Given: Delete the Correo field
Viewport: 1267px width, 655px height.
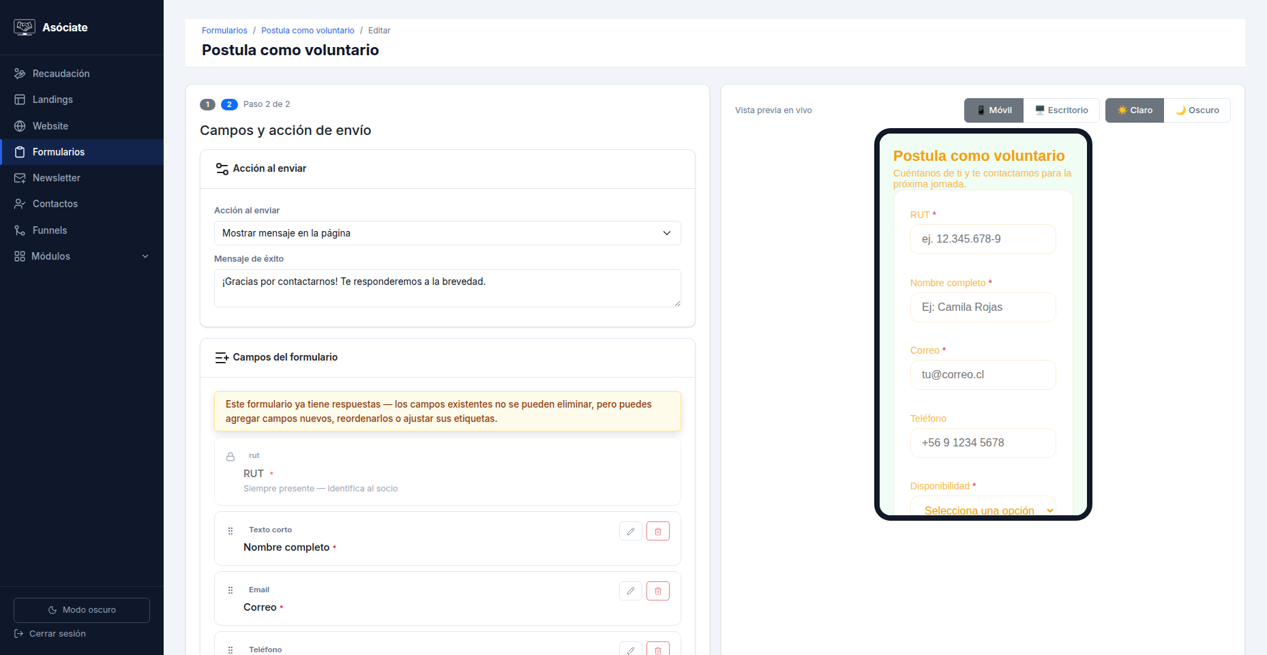Looking at the screenshot, I should click(658, 591).
